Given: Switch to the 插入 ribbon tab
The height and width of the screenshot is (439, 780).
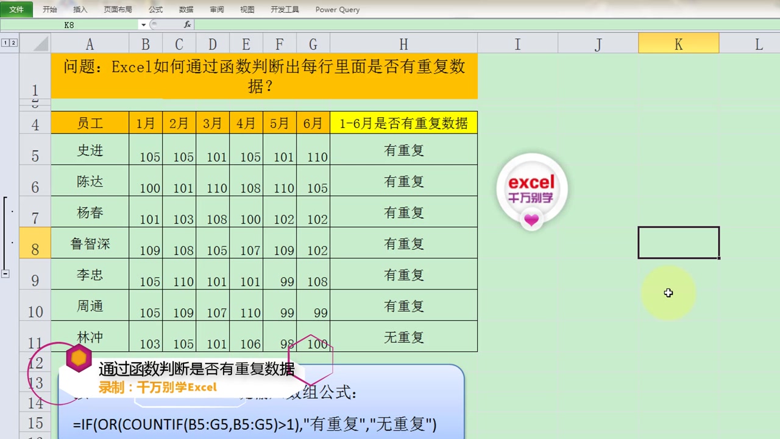Looking at the screenshot, I should click(x=80, y=10).
